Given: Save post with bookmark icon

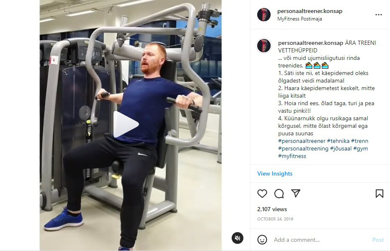Looking at the screenshot, I should (x=379, y=194).
